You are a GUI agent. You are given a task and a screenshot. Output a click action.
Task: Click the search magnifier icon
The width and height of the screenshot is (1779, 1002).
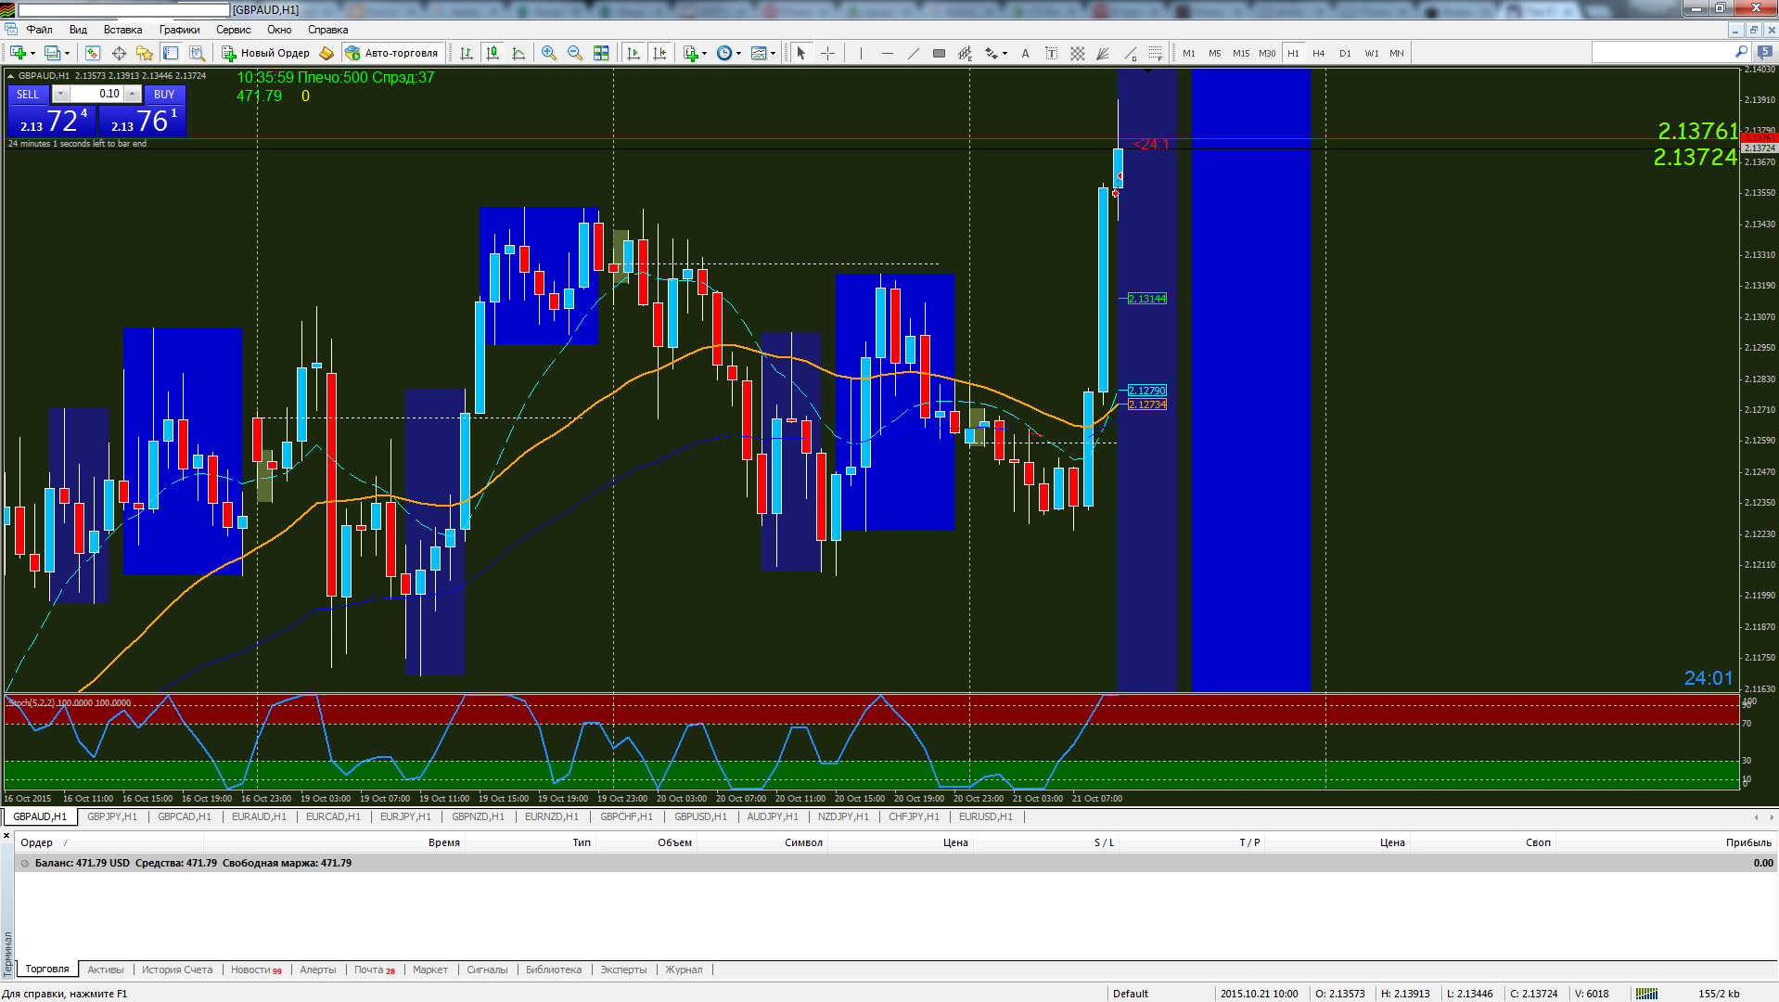1741,52
